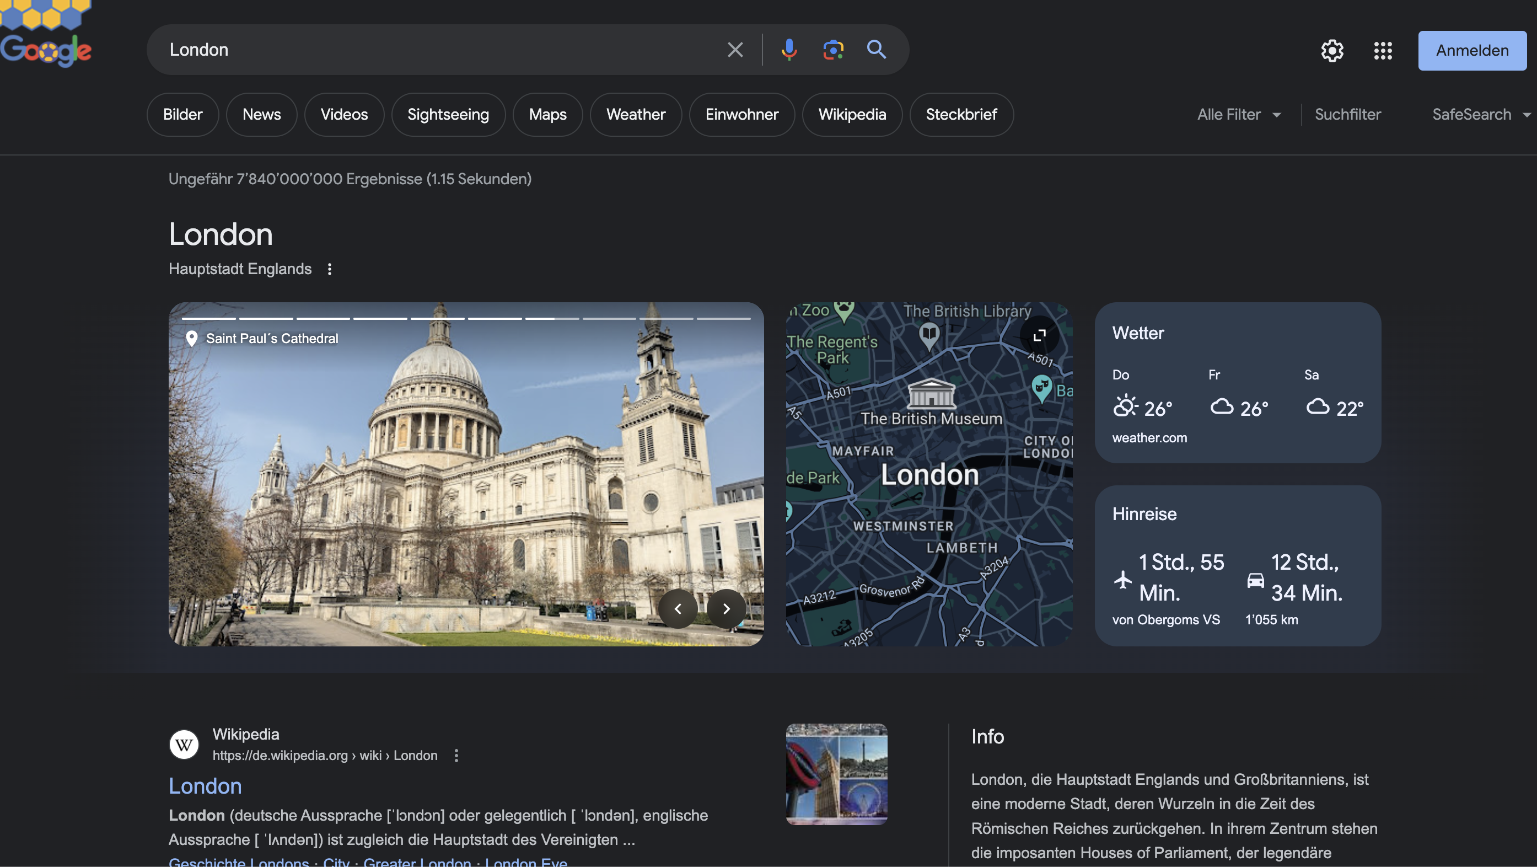
Task: Open Google Lens image search
Action: [833, 50]
